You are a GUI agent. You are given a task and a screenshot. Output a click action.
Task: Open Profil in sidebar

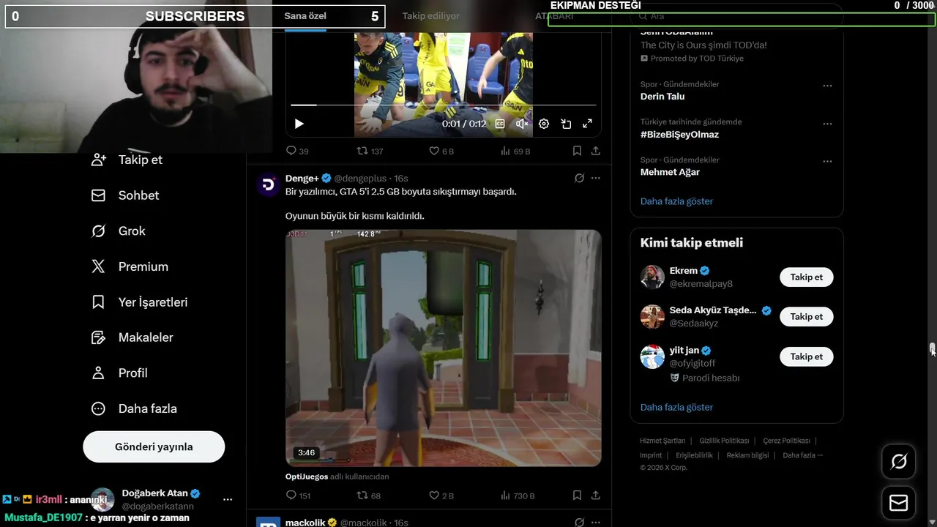[119, 373]
